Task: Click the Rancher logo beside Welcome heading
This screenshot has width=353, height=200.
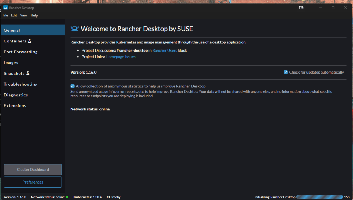Action: (x=75, y=29)
